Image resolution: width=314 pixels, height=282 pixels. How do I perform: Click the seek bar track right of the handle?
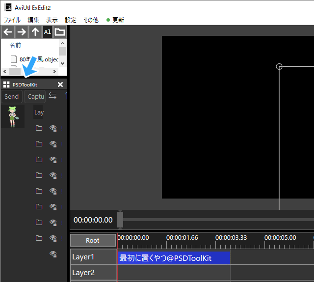(218, 220)
